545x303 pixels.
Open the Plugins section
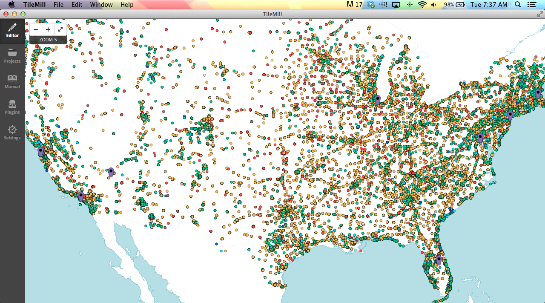(12, 107)
